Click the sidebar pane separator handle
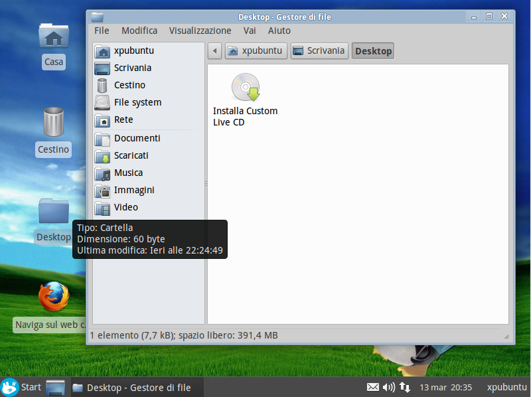The height and width of the screenshot is (397, 531). (206, 183)
